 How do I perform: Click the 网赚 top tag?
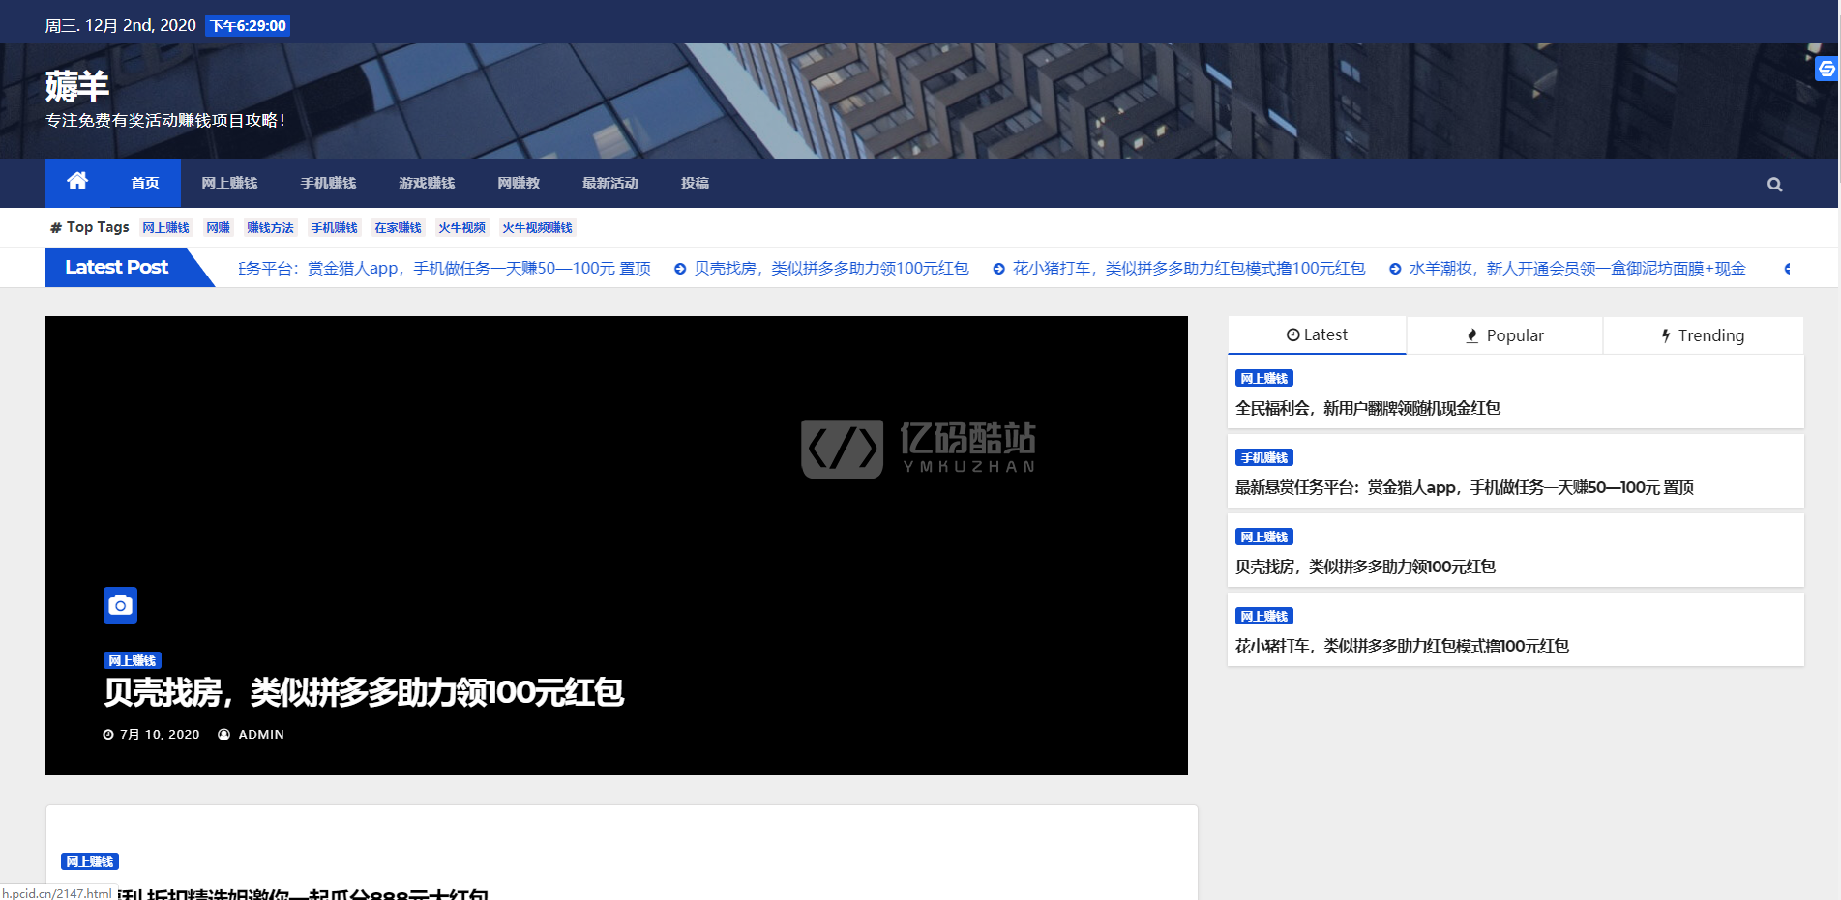pyautogui.click(x=219, y=228)
